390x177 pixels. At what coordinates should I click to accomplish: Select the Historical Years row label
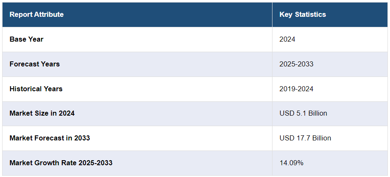(36, 89)
